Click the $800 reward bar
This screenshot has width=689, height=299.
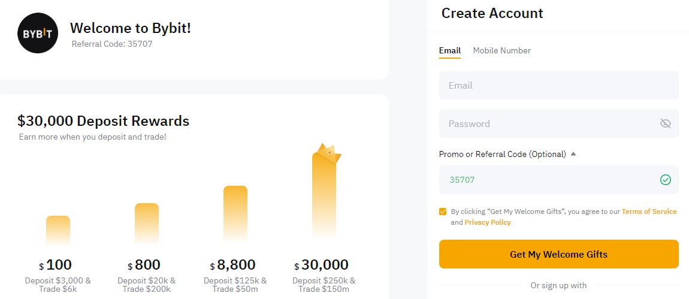147,224
